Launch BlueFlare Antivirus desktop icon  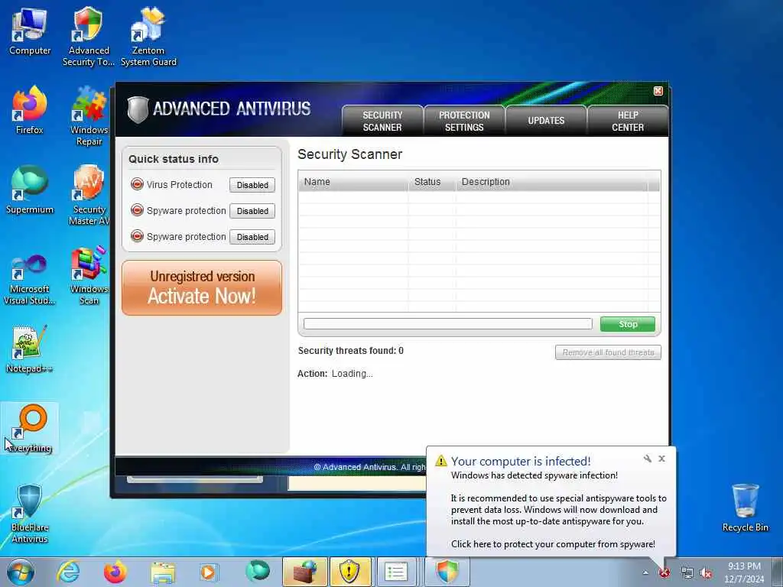[30, 513]
